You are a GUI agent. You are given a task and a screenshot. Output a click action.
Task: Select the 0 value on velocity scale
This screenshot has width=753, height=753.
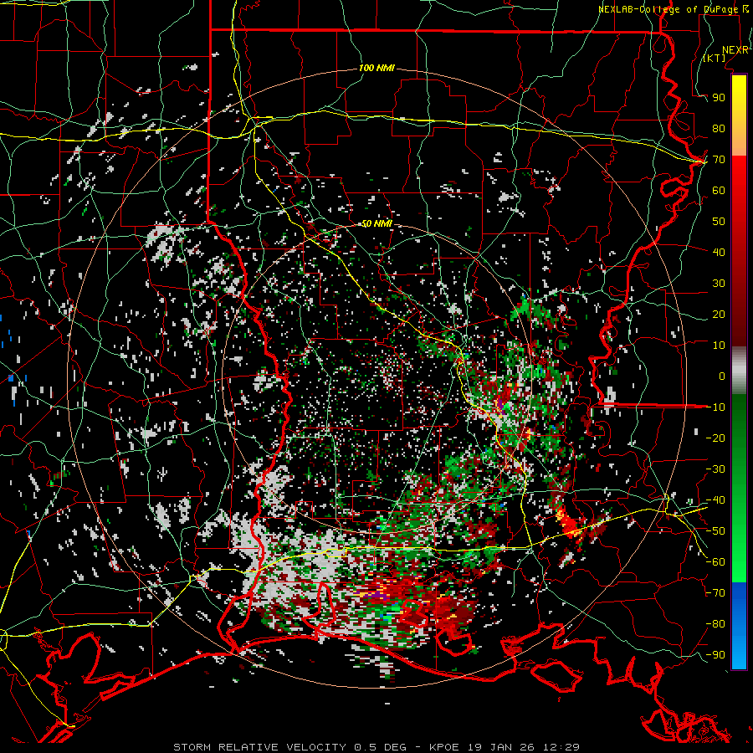pos(722,376)
